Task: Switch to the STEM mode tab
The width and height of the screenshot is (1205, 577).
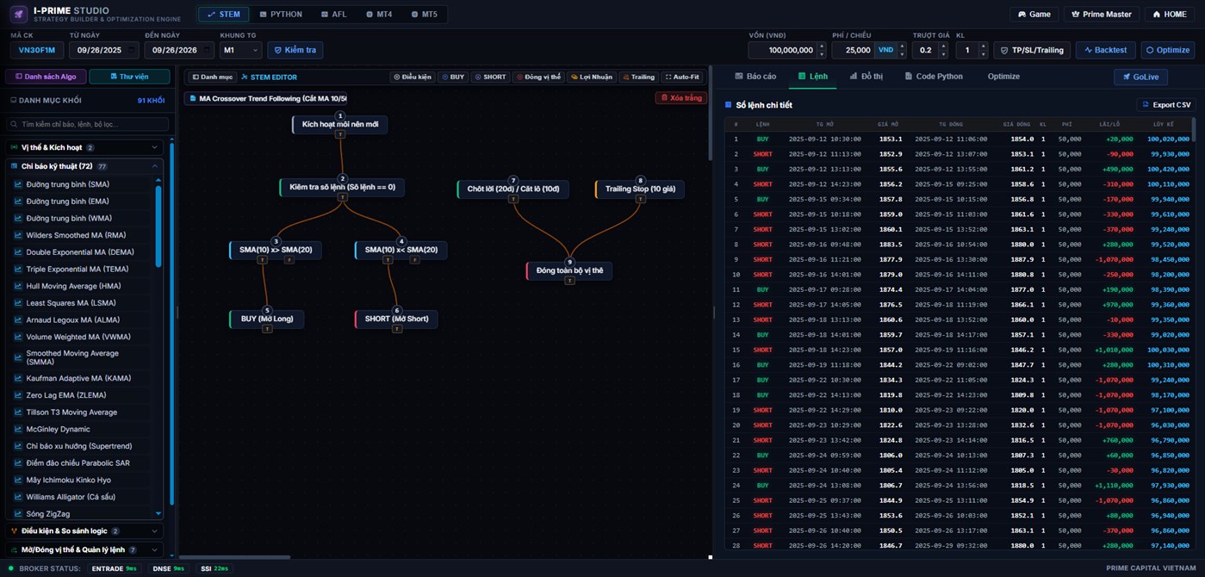Action: pos(224,15)
